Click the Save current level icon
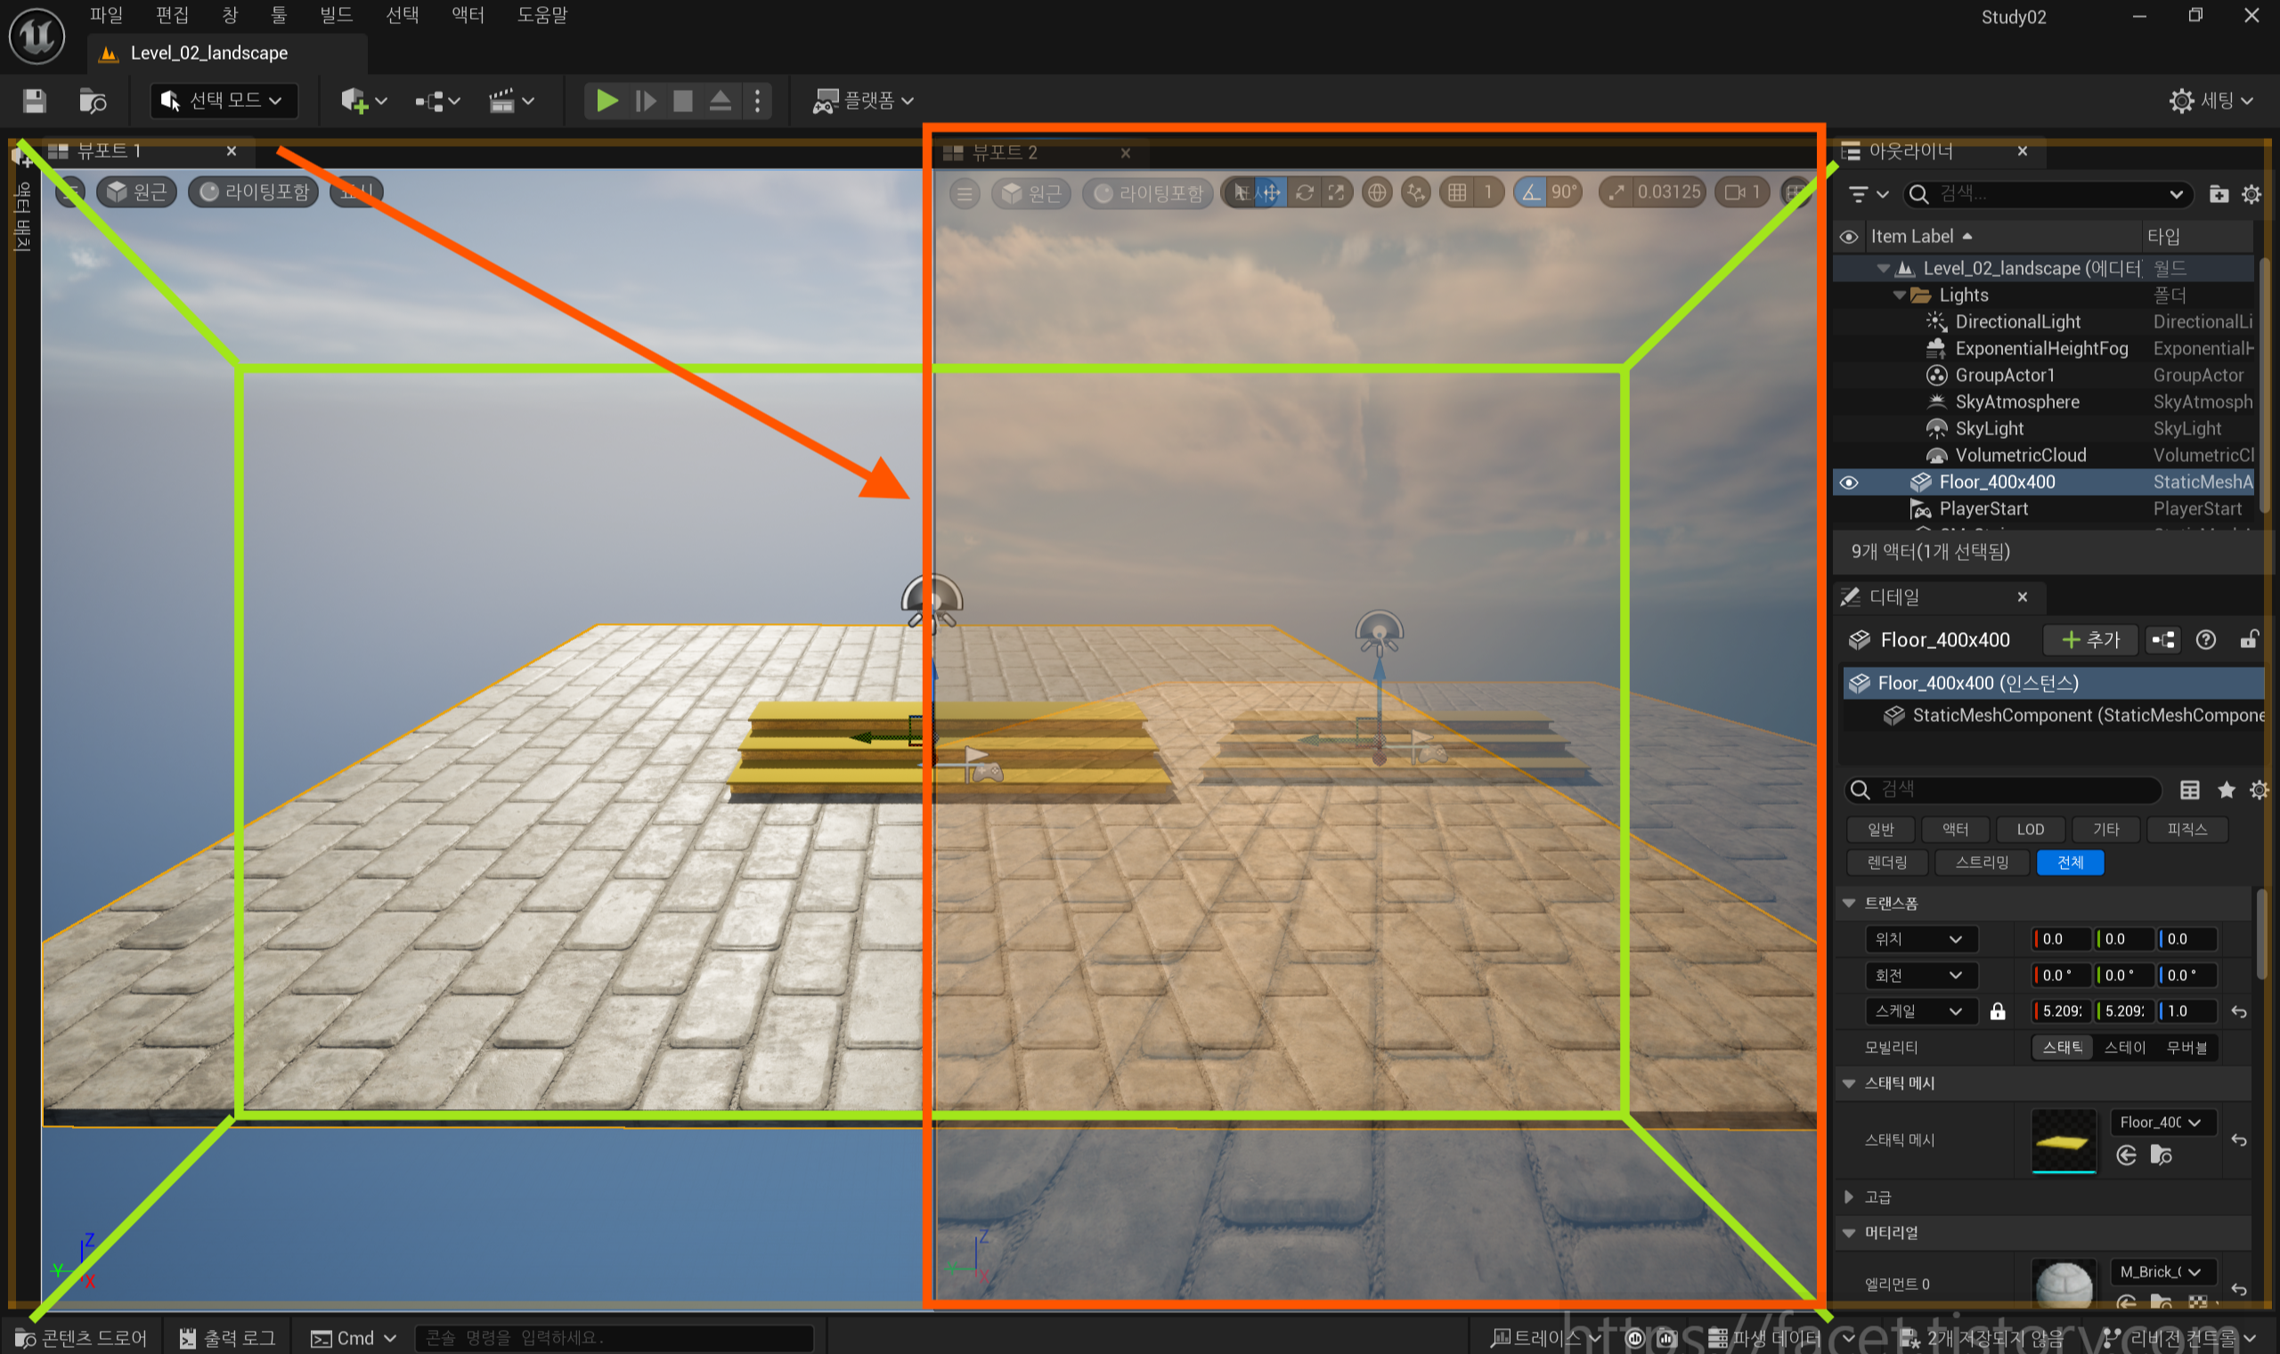Screen dimensions: 2280x1354 tap(35, 101)
